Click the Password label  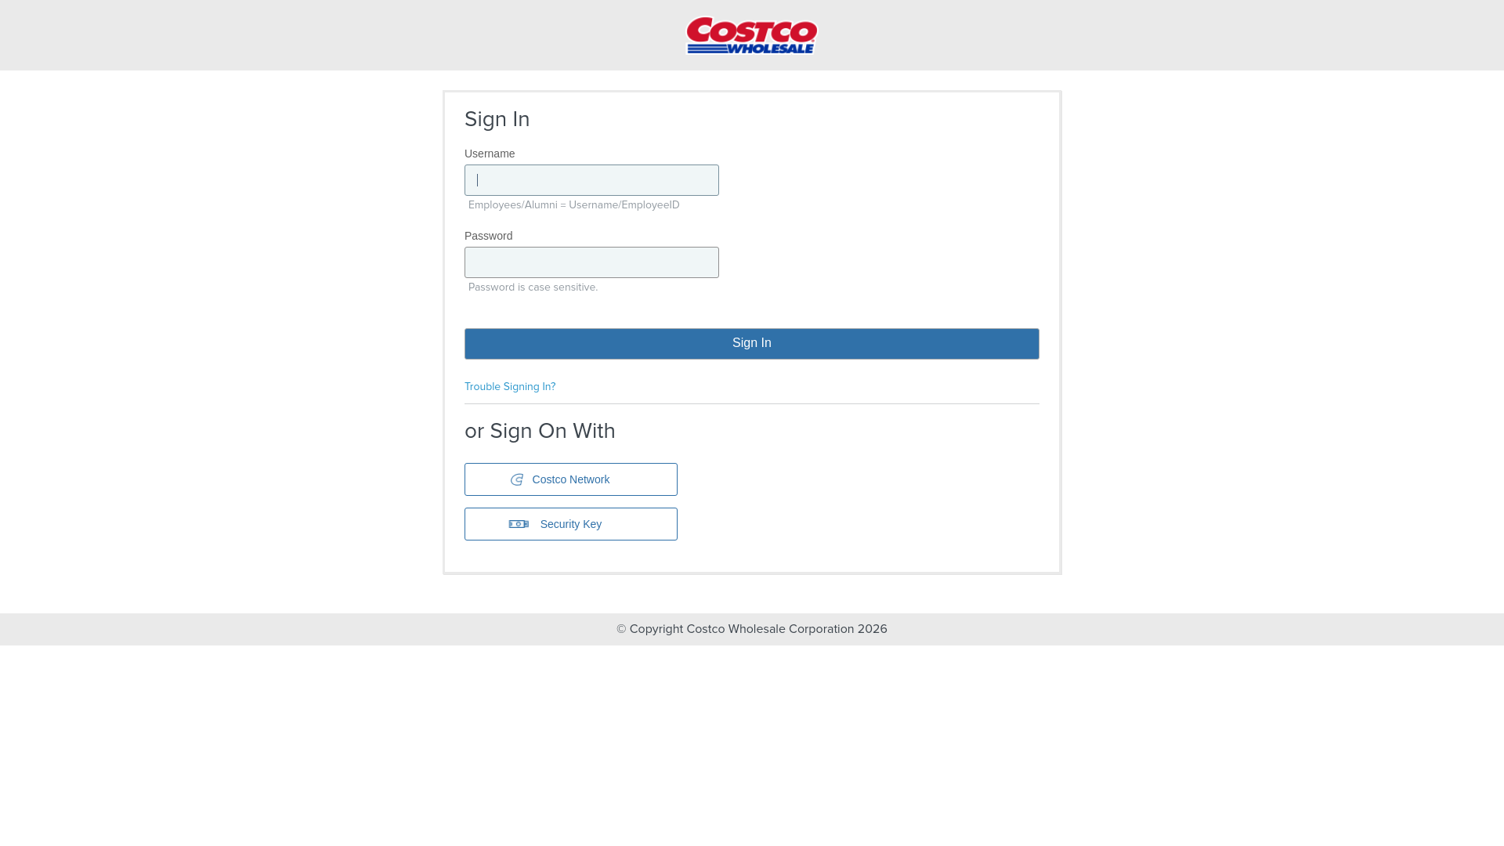(489, 236)
